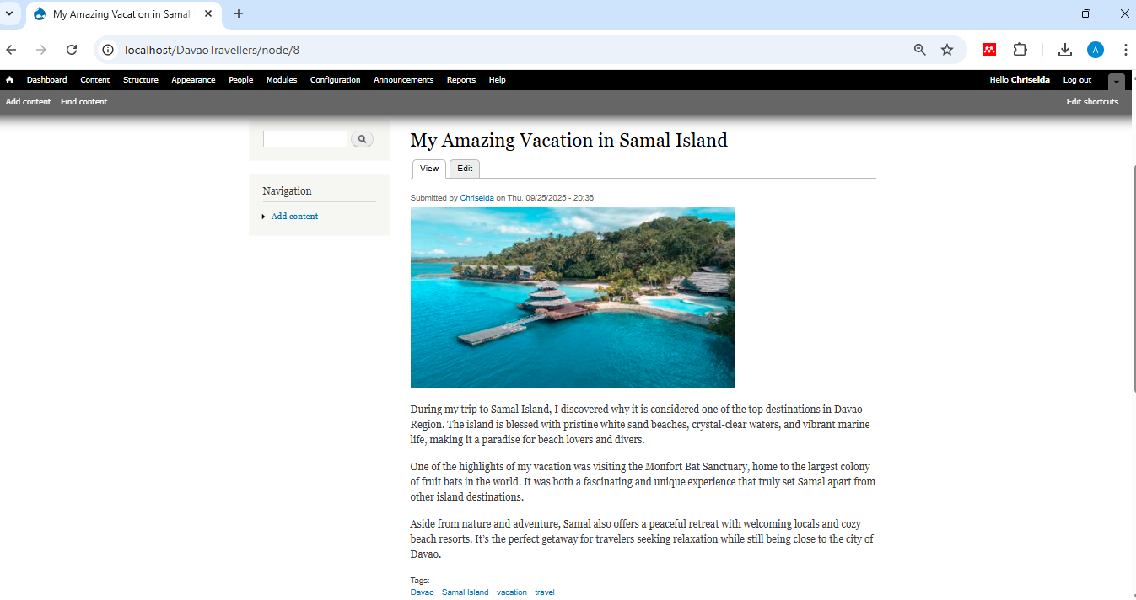Click the Samal Island tag link
Viewport: 1136px width, 600px height.
click(465, 592)
